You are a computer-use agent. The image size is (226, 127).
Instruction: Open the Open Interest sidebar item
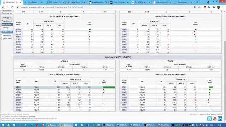click(x=7, y=21)
